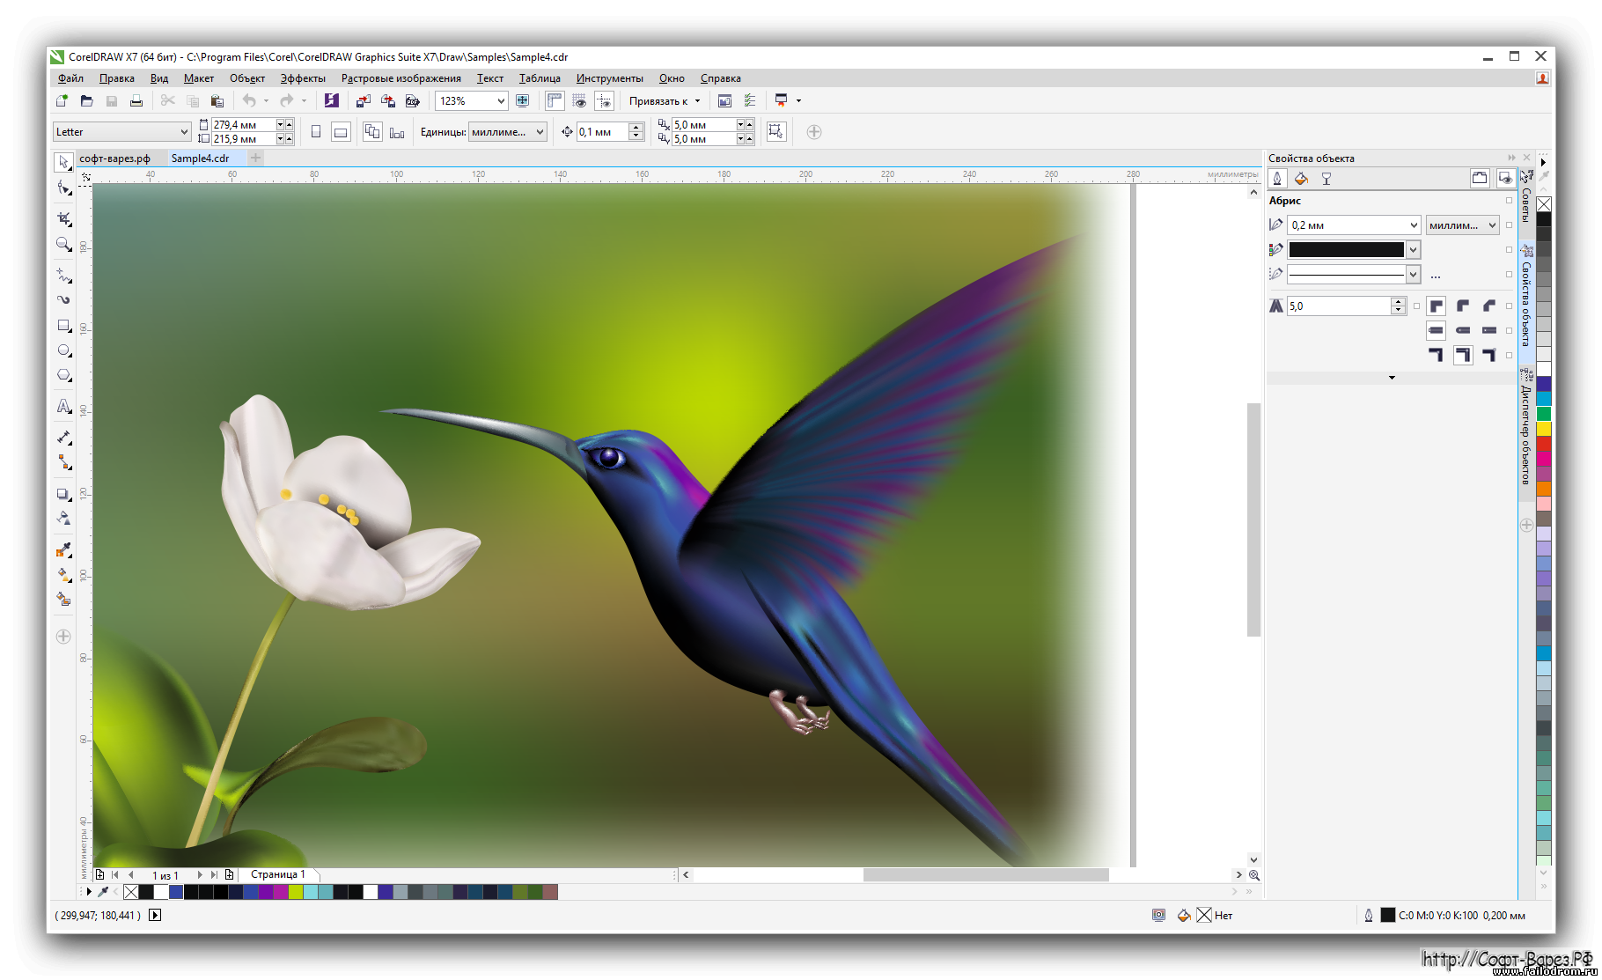Open the outline width 0,2 мм dropdown
This screenshot has height=980, width=1602.
tap(1414, 225)
